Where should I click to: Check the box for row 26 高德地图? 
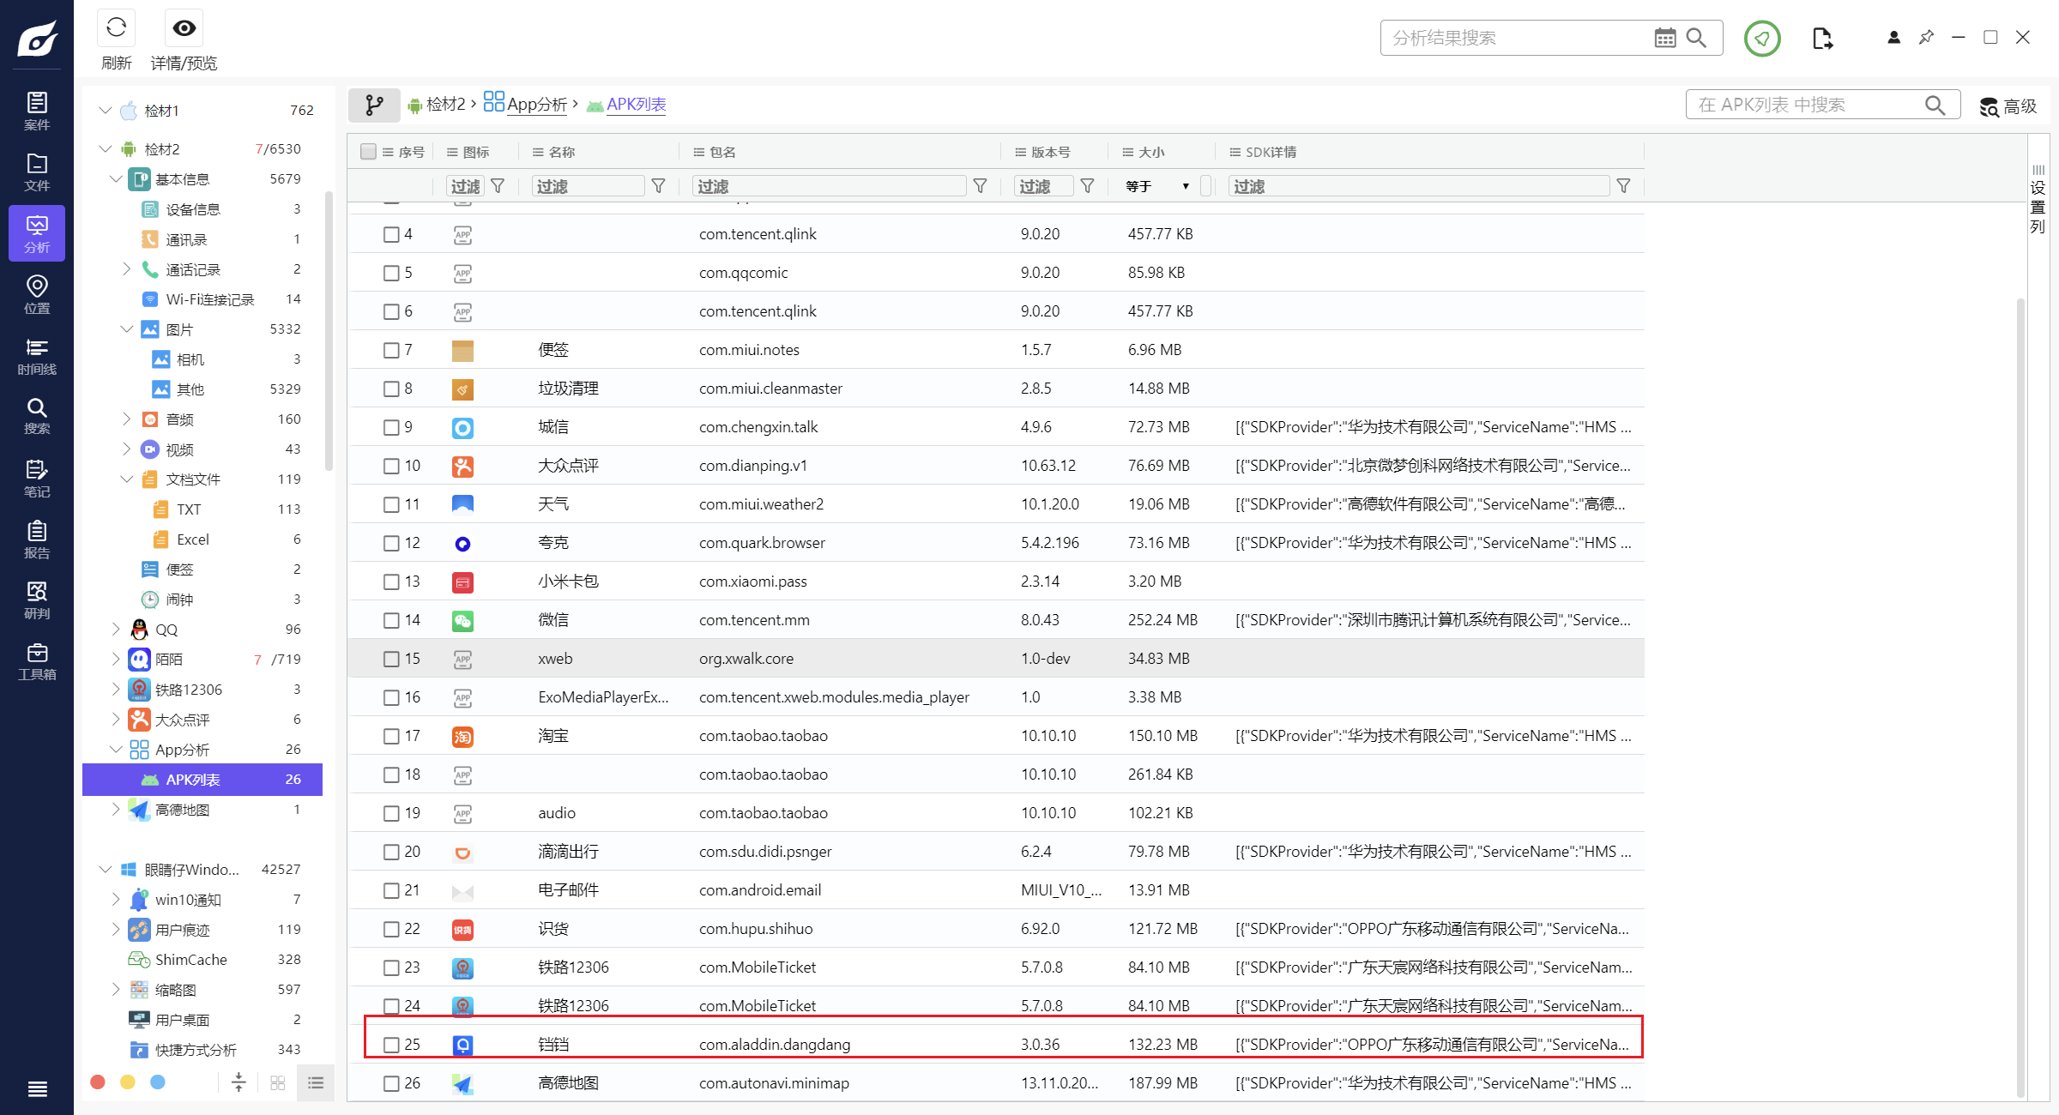pos(391,1083)
